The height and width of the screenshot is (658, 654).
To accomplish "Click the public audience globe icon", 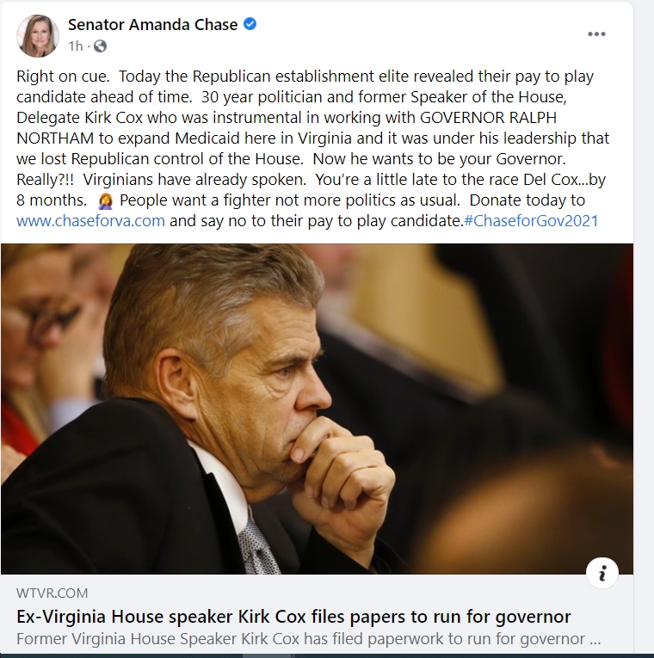I will pos(100,46).
